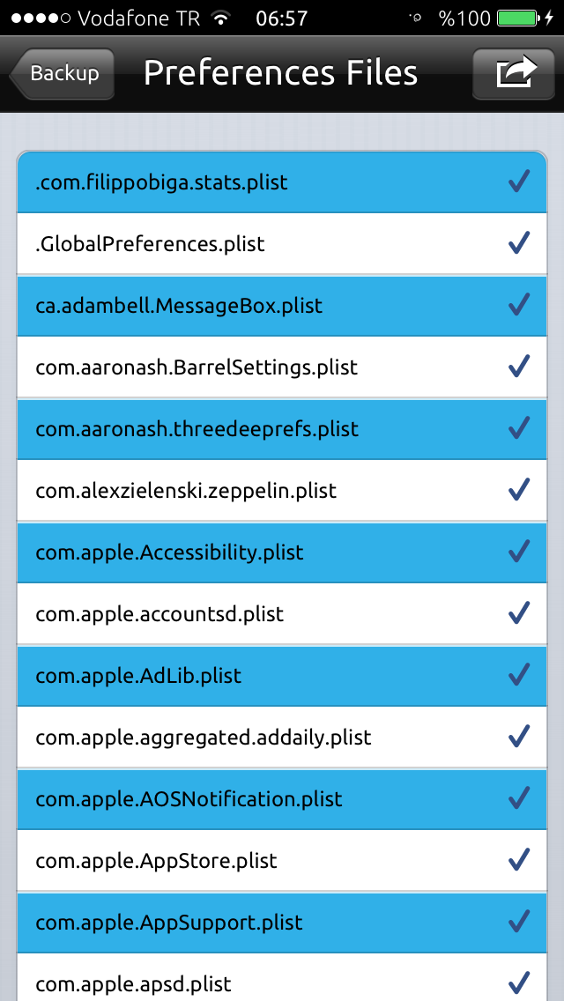The height and width of the screenshot is (1001, 564).
Task: Select com.apple.aggregated.addaily.plist entry
Action: point(282,738)
